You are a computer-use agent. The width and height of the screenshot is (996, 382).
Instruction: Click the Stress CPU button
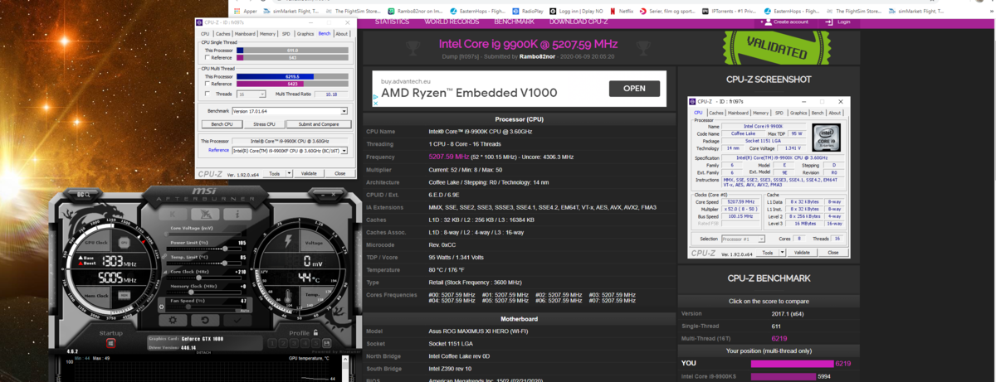(263, 123)
